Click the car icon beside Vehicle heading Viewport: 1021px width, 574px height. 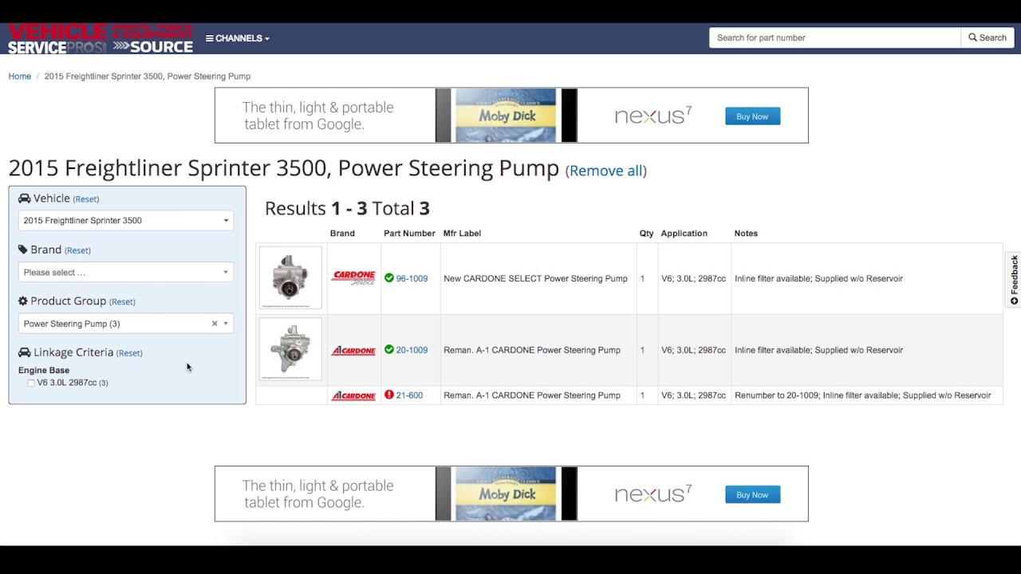24,199
